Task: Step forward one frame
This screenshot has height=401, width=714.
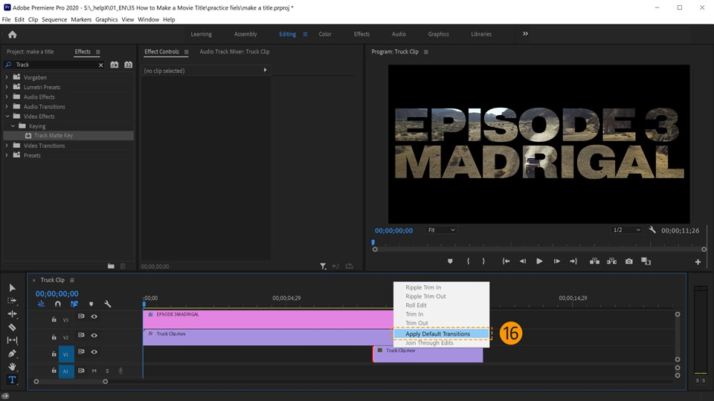Action: pos(556,261)
